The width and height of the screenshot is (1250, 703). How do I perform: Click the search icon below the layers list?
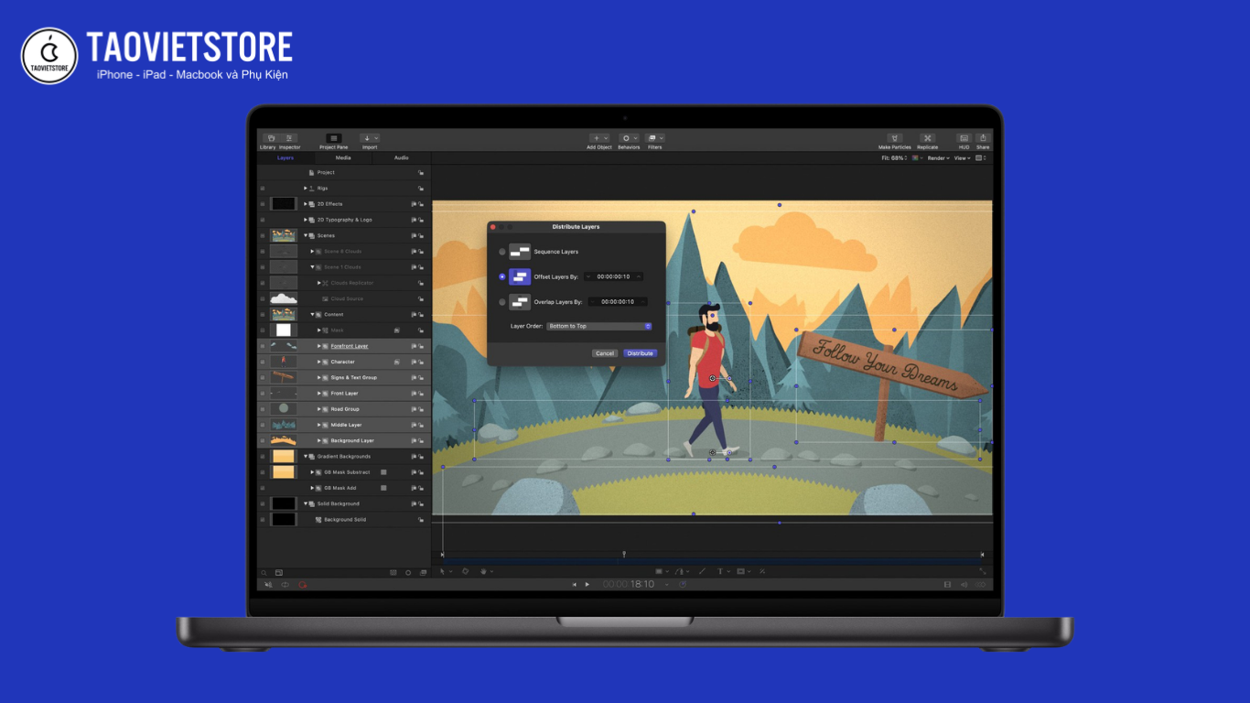point(264,572)
